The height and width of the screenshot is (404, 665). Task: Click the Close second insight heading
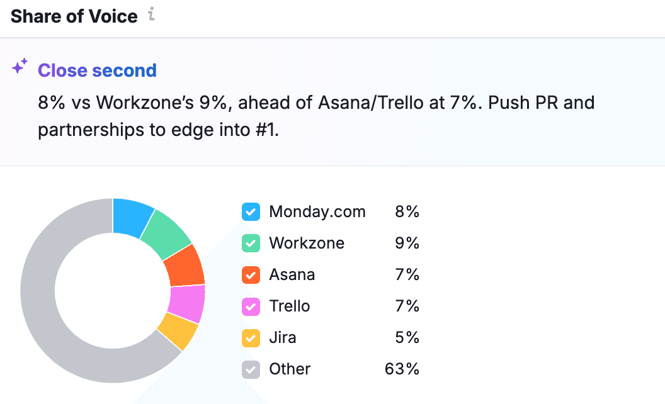click(x=97, y=70)
